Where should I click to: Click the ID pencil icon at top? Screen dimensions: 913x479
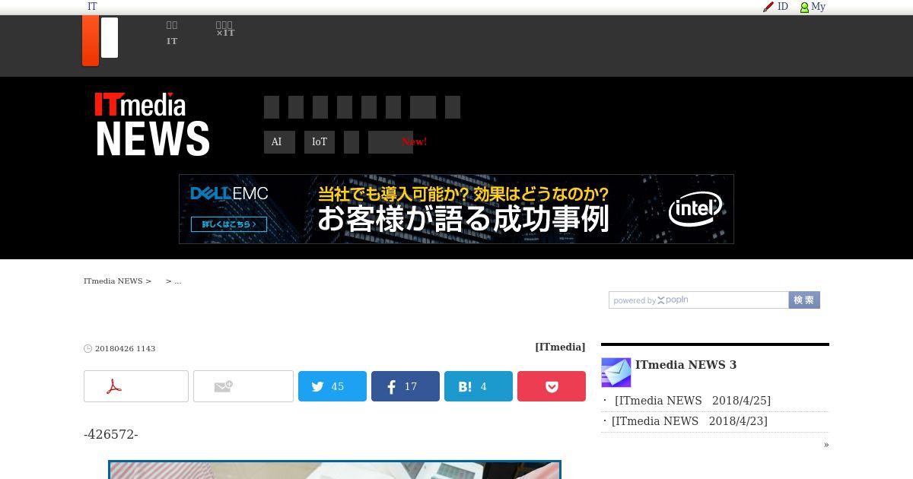pos(768,7)
